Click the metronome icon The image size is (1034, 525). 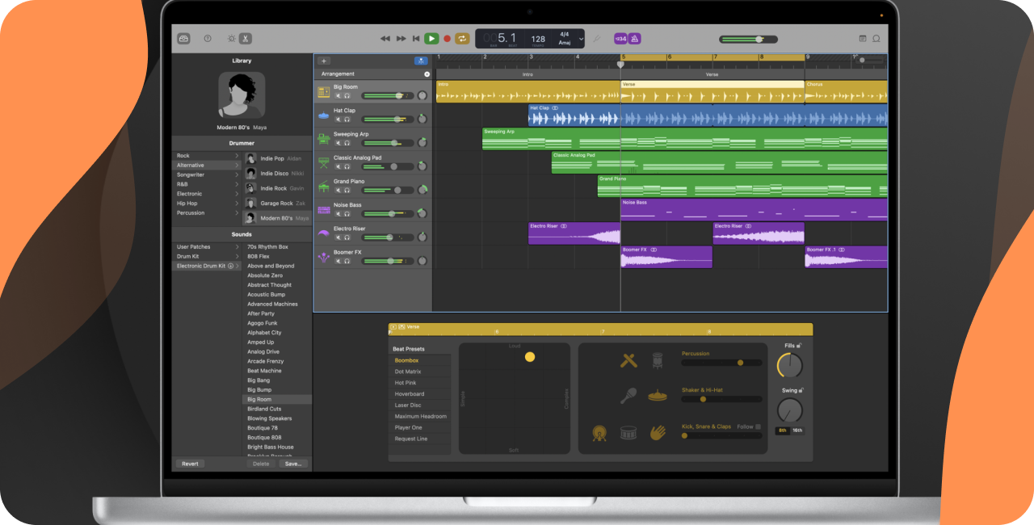coord(635,38)
